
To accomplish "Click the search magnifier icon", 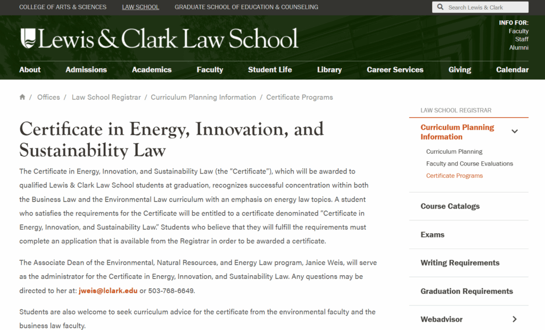I will click(x=440, y=7).
